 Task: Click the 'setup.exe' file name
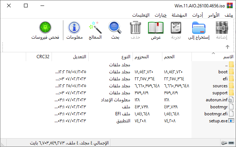(218, 121)
